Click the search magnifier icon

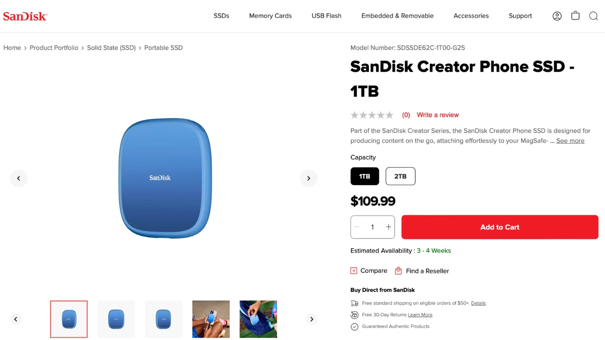point(594,16)
